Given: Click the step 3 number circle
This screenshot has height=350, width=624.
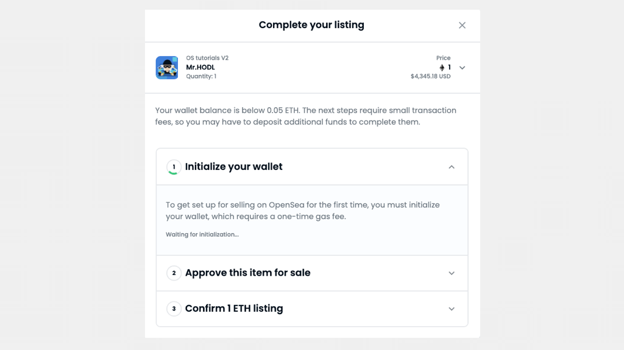Looking at the screenshot, I should (174, 309).
